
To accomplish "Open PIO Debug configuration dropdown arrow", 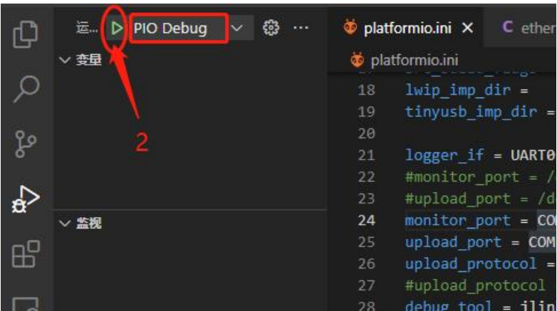I will click(237, 28).
